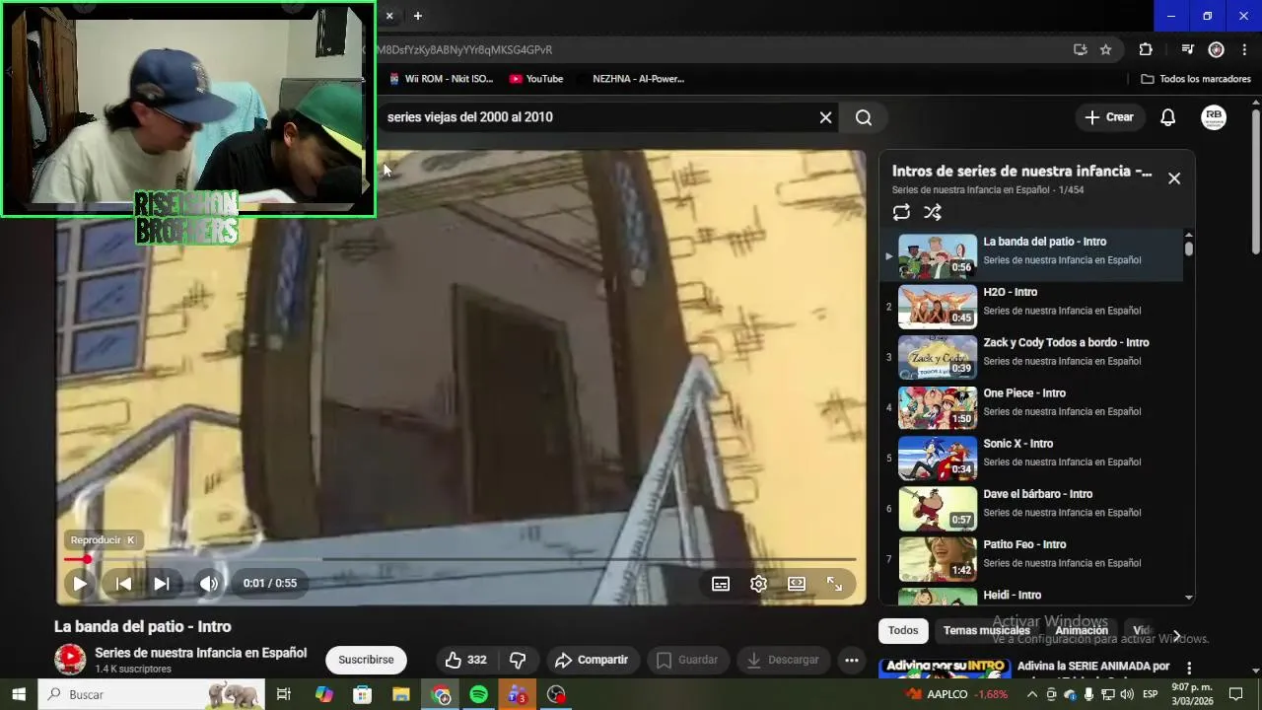This screenshot has height=710, width=1262.
Task: Open browser extensions puzzle icon
Action: [x=1146, y=49]
